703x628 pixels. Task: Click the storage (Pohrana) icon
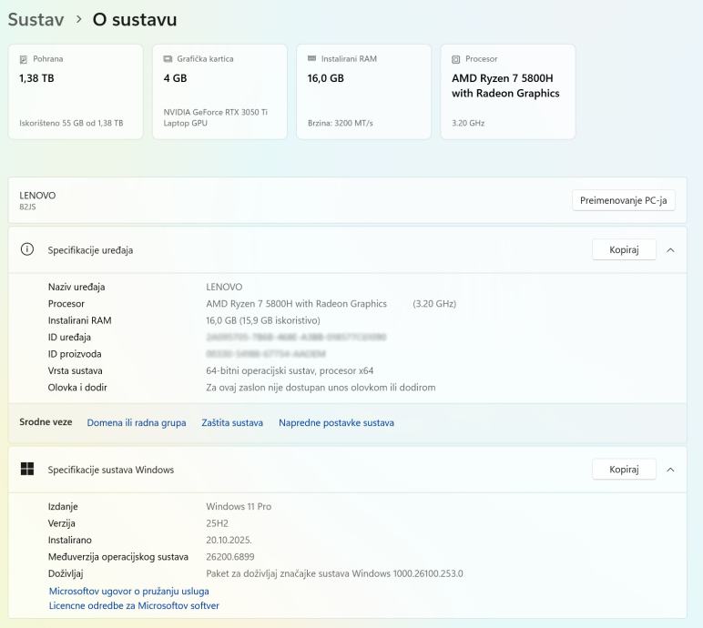24,59
